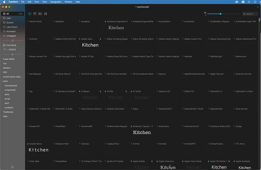Select the AnglicanText font tile
Image resolution: width=261 pixels, height=170 pixels.
[x=116, y=149]
